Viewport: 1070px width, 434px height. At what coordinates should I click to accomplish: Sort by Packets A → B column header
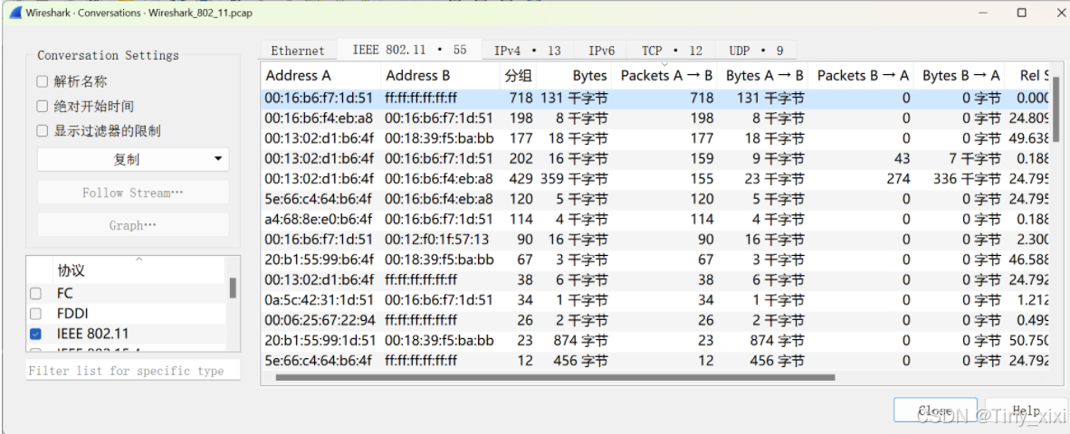click(x=665, y=76)
